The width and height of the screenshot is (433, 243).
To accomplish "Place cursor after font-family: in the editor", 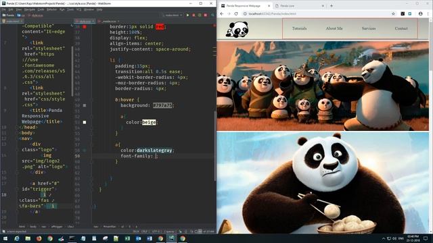I will (x=156, y=156).
